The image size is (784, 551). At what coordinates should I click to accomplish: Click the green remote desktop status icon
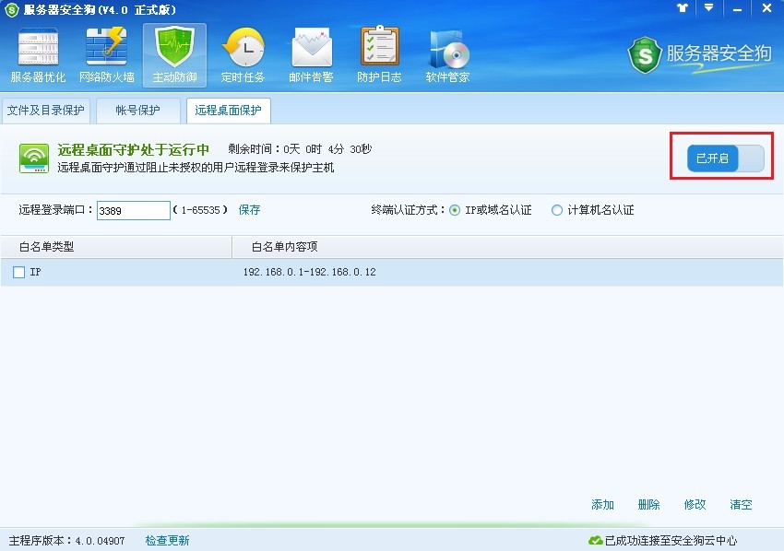[33, 157]
